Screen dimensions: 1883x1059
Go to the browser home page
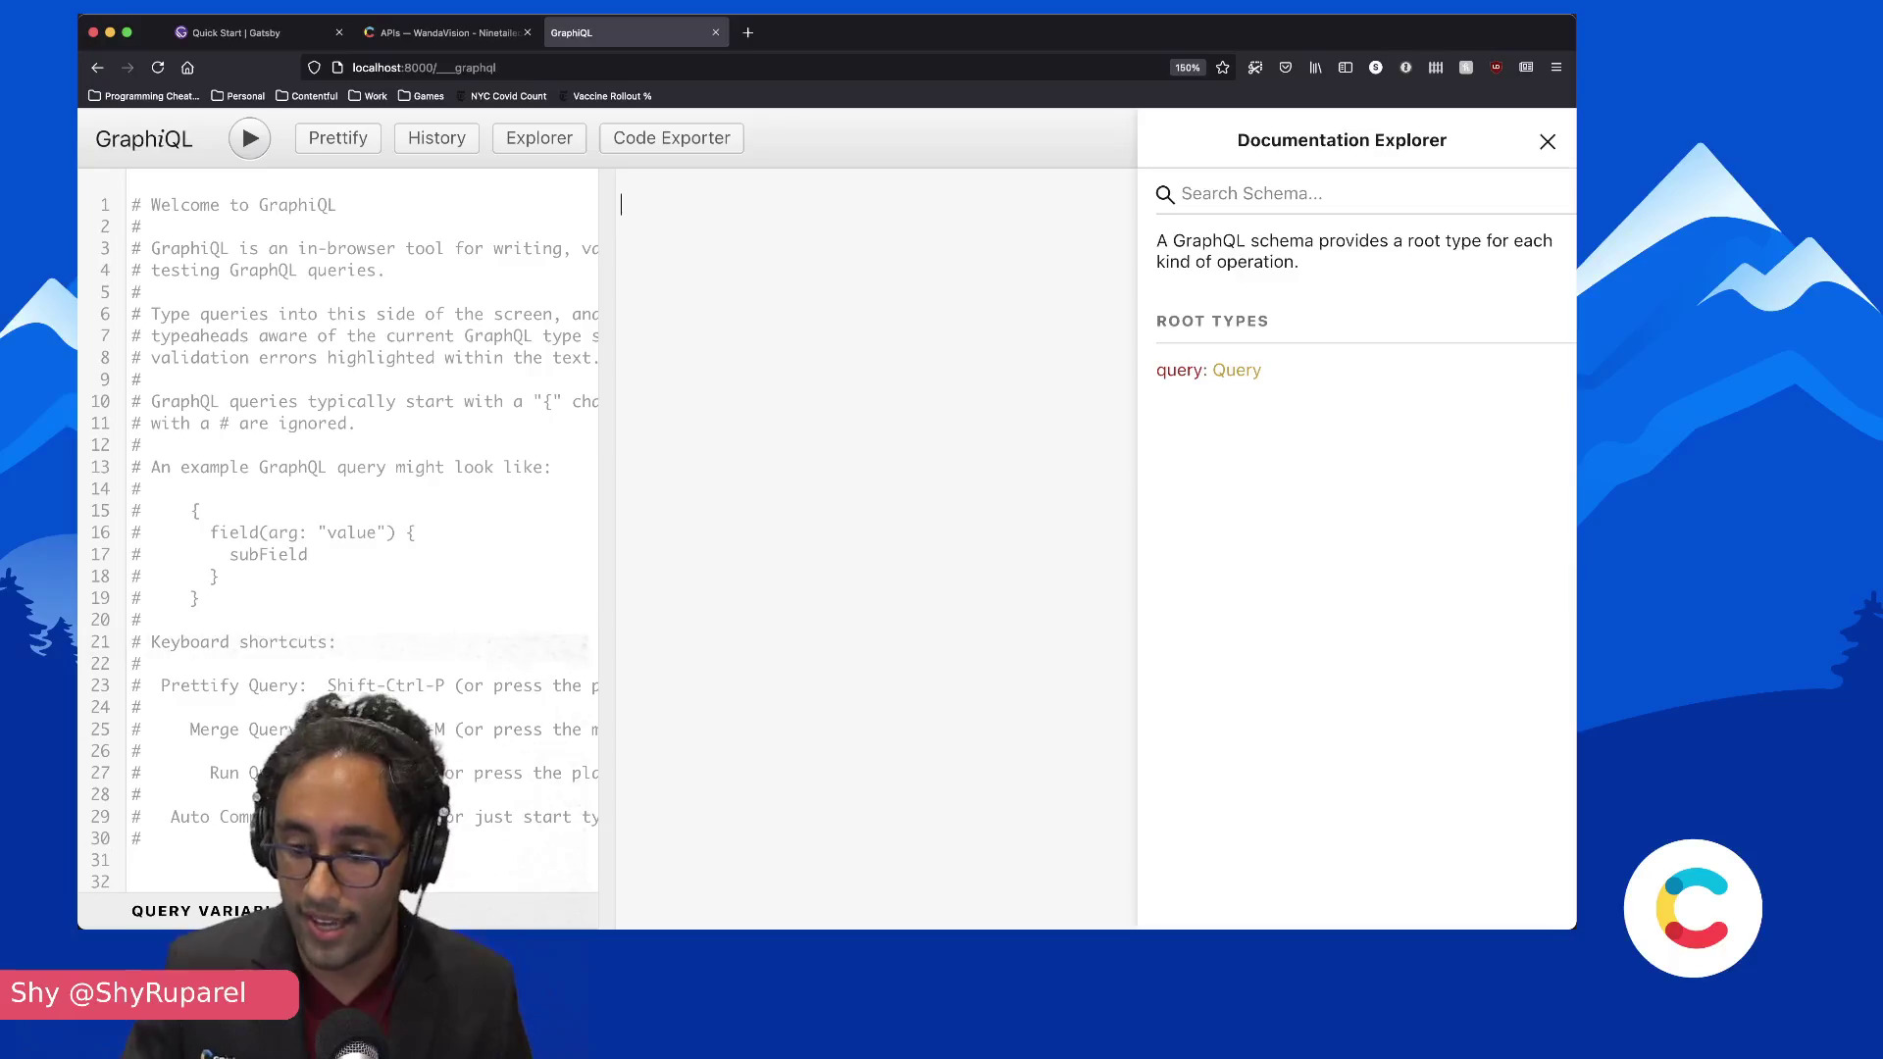click(x=187, y=68)
